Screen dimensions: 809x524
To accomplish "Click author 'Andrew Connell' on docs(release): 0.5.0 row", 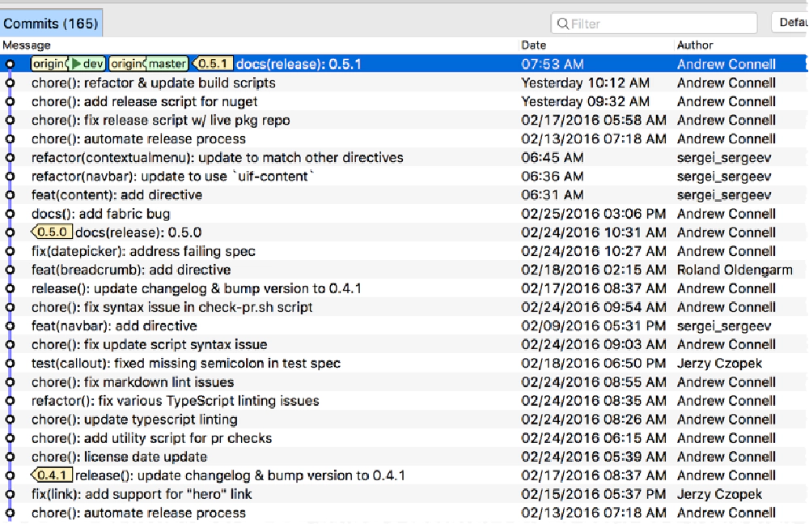I will click(726, 232).
